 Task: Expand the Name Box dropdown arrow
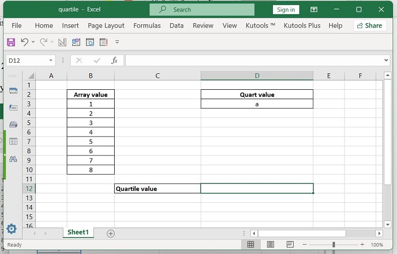point(51,61)
